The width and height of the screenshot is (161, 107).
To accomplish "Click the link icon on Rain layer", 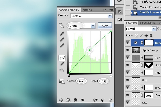I will (x=142, y=58).
